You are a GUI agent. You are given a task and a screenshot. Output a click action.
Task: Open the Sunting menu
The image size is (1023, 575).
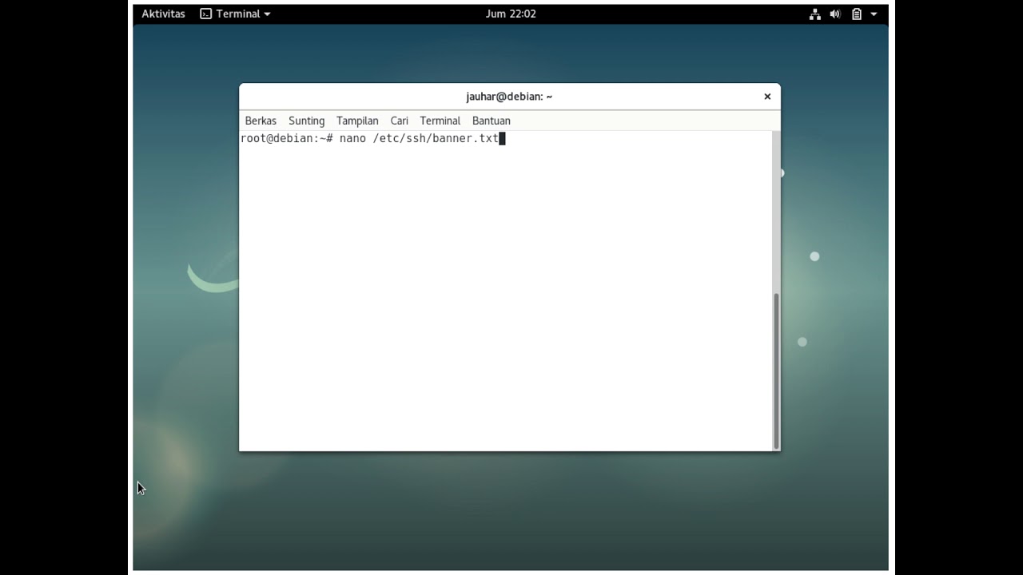(306, 121)
